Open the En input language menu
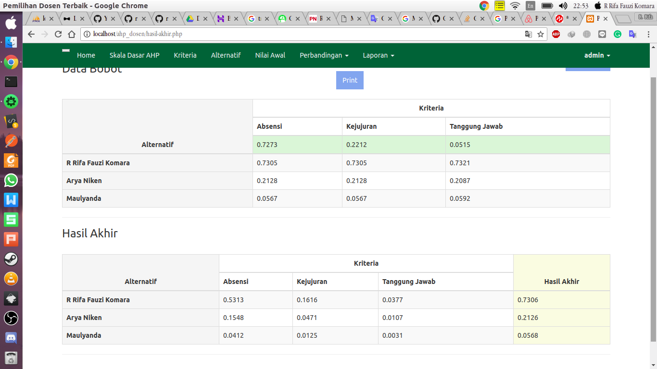This screenshot has width=657, height=369. coord(531,6)
